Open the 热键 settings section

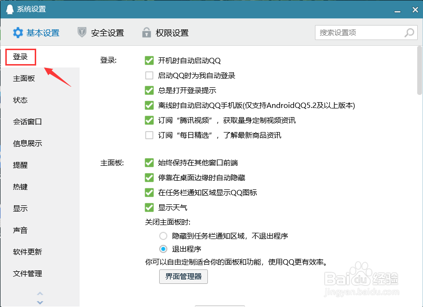tap(20, 187)
